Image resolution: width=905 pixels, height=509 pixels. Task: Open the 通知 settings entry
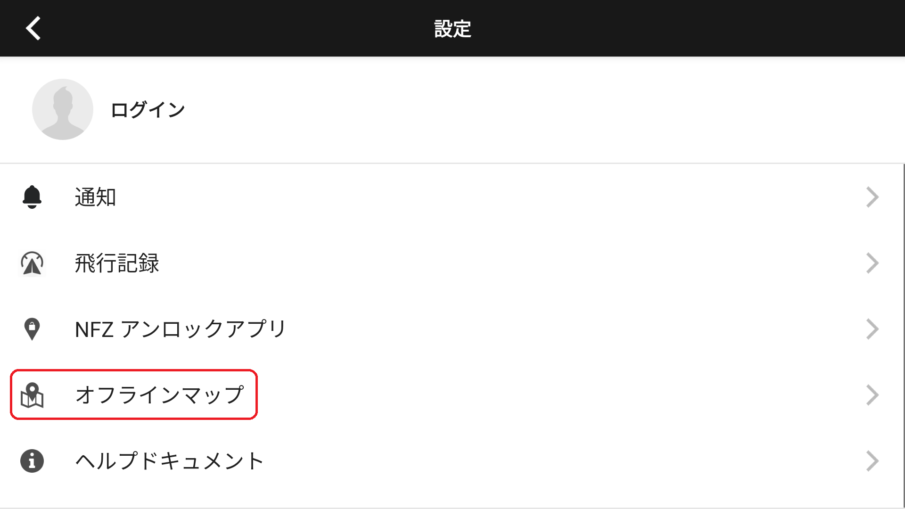[x=95, y=197]
